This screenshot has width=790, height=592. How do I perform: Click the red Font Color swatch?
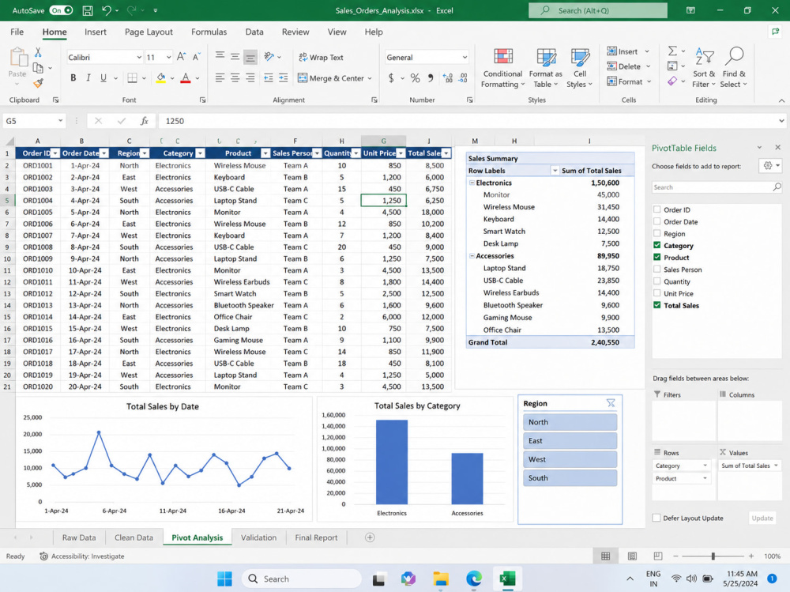(x=186, y=78)
